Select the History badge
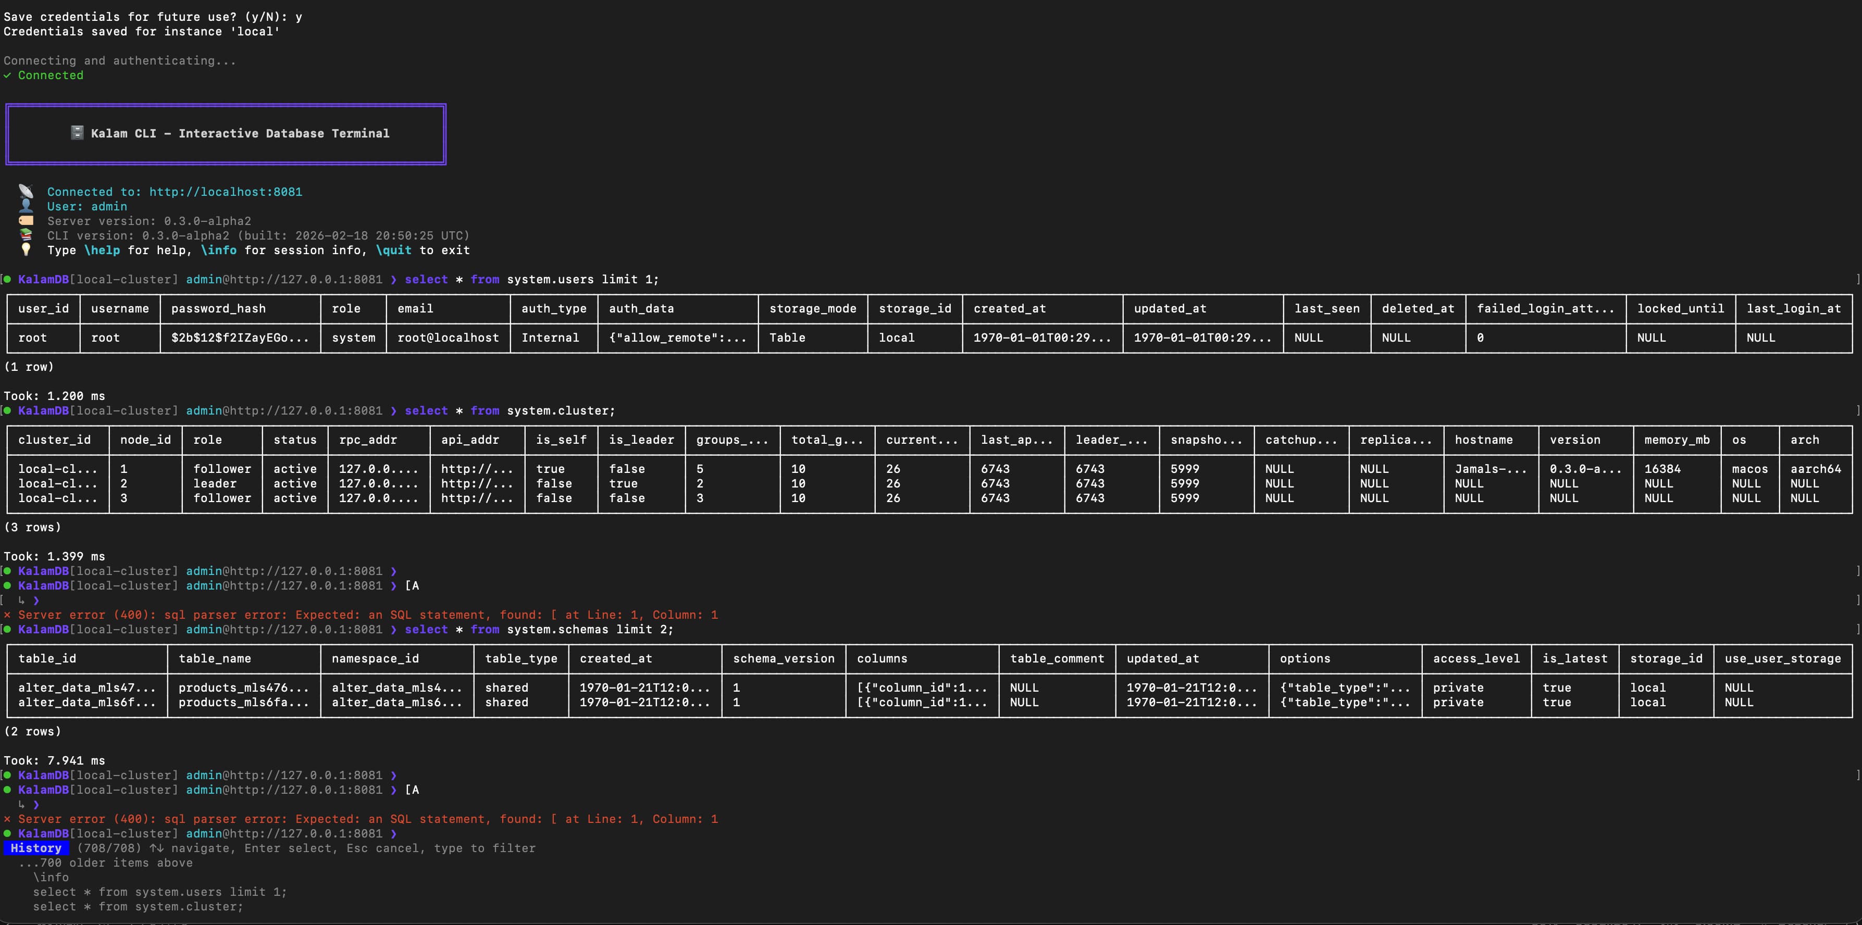Screen dimensions: 1862x925 tap(36, 848)
